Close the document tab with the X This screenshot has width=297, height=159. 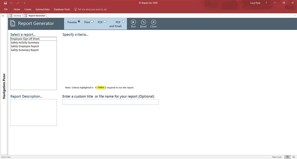[x=295, y=16]
